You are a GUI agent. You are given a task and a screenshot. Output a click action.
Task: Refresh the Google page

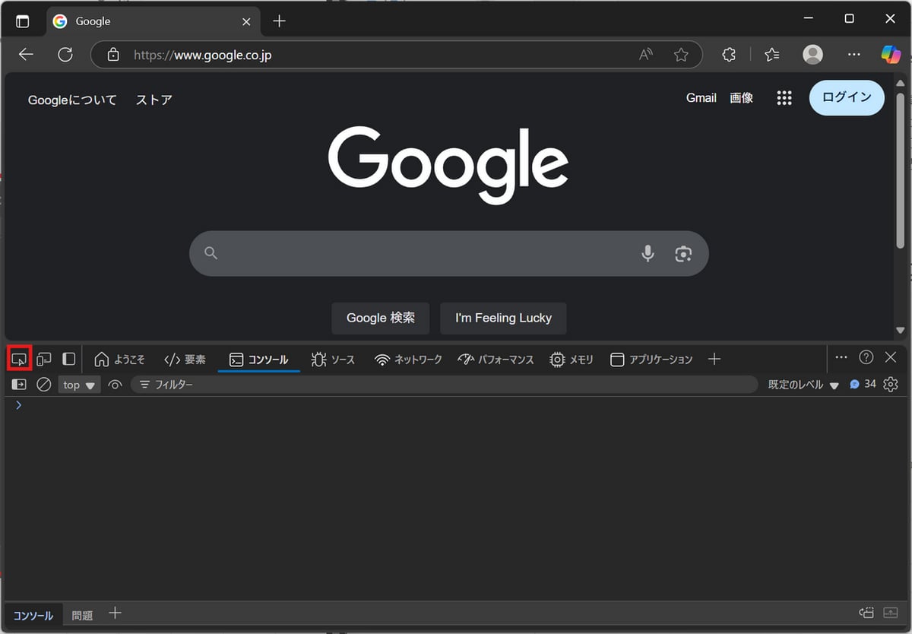click(65, 55)
